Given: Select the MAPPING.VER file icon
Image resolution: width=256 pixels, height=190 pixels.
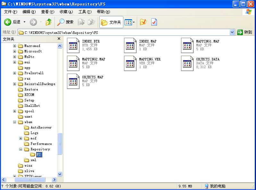Looking at the screenshot, I should tap(130, 63).
